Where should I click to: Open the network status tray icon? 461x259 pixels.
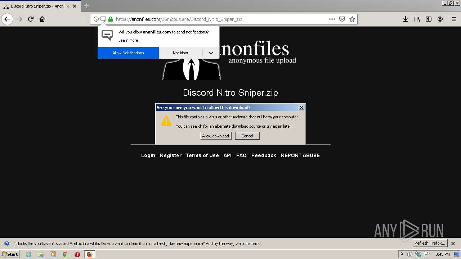click(418, 254)
